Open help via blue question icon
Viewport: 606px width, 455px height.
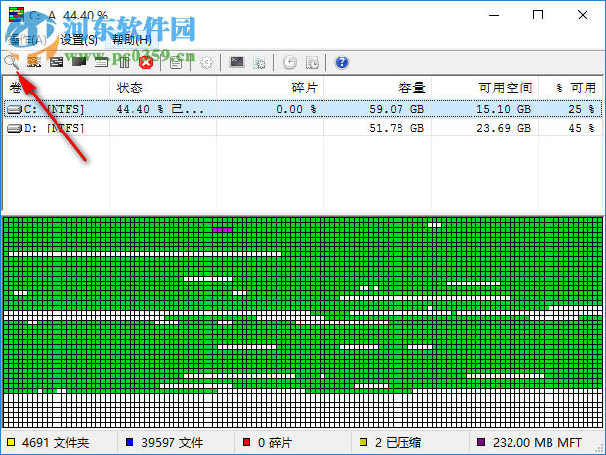(342, 62)
